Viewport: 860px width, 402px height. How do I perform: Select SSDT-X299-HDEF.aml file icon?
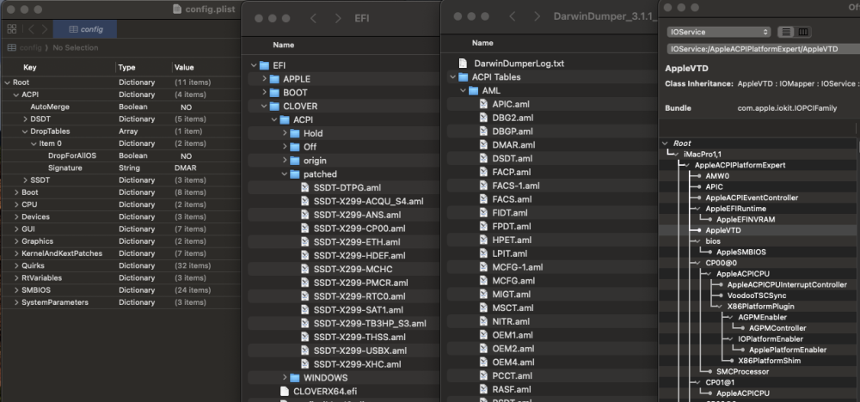(305, 256)
